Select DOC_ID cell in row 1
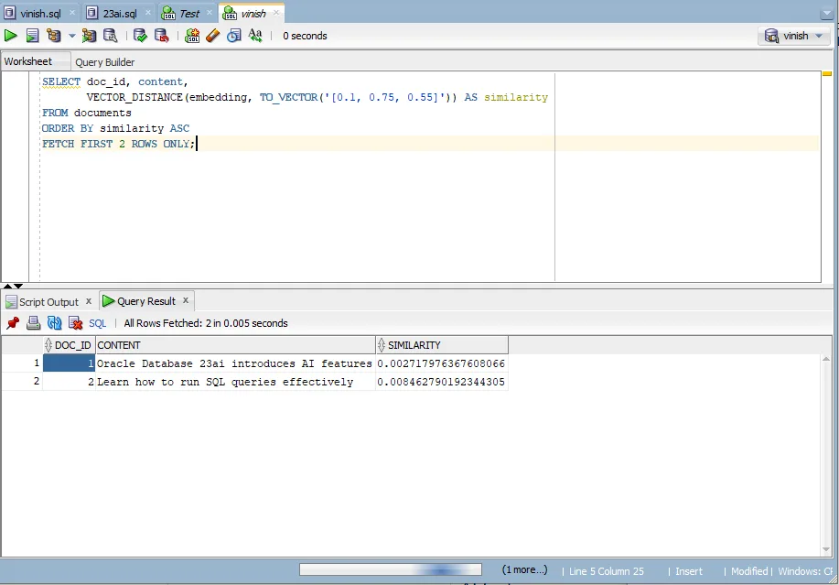Screen dimensions: 839x585 click(x=69, y=363)
